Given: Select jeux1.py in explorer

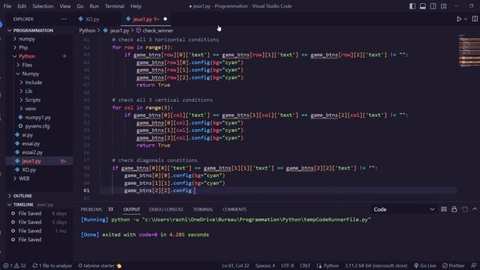Looking at the screenshot, I should click(40, 161).
